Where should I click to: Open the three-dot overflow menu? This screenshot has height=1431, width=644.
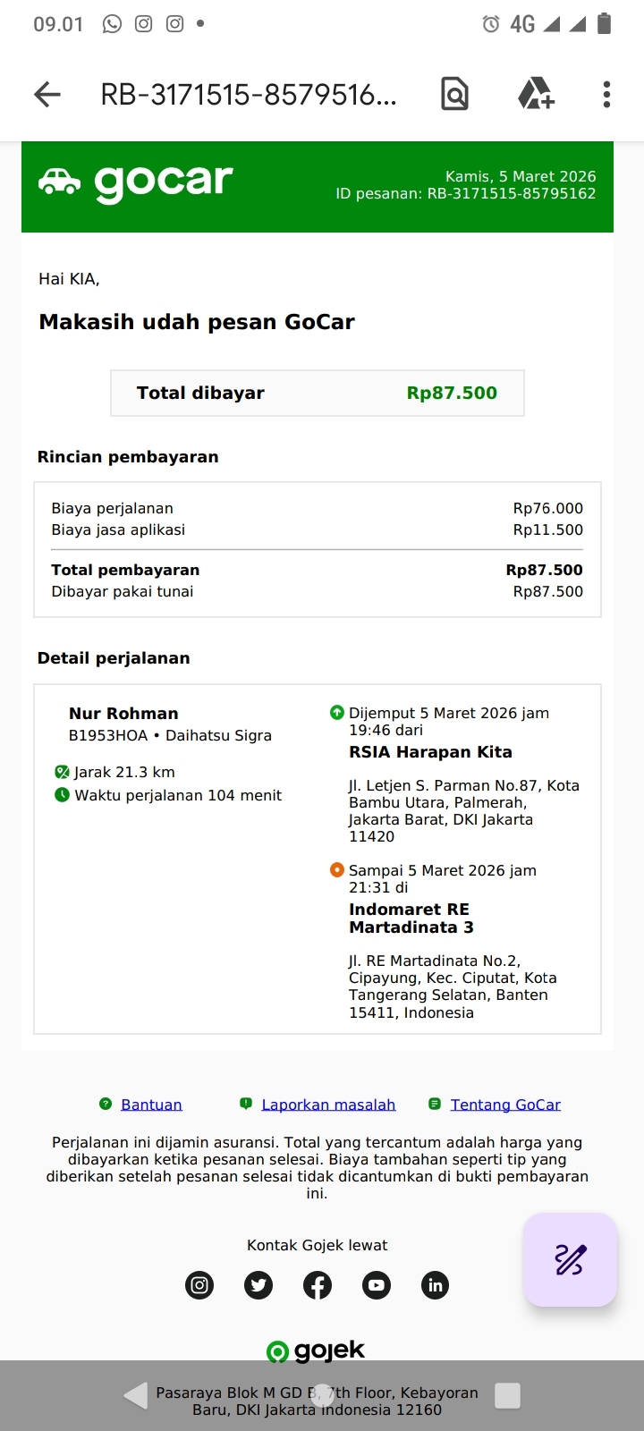[606, 94]
